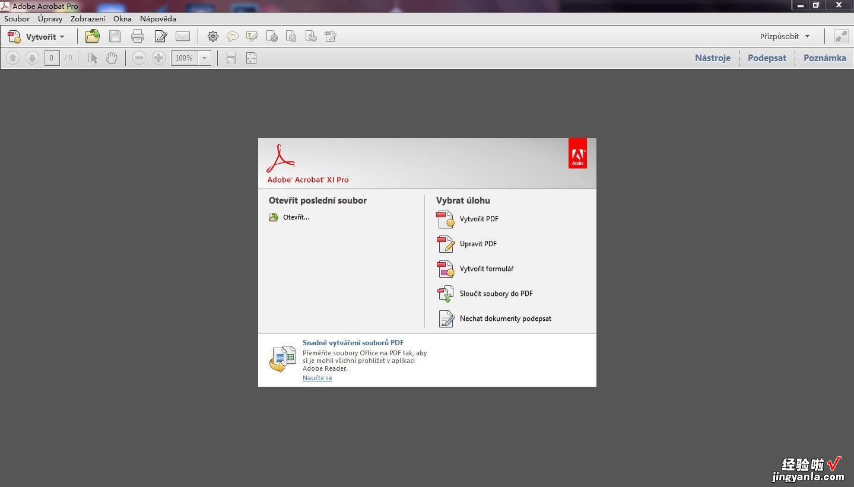Click the open file folder icon
The height and width of the screenshot is (487, 854).
point(92,36)
